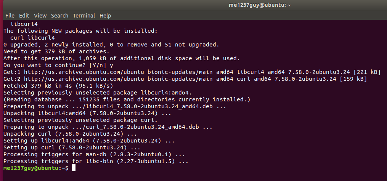Click the 'Need to get 379 kB' line

(56, 52)
